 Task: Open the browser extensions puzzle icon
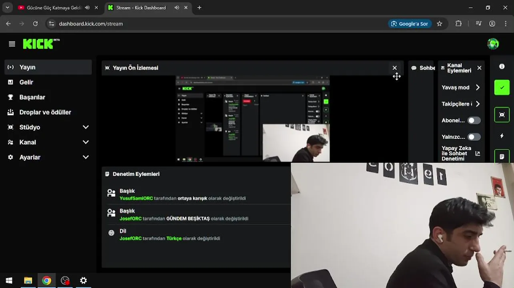coord(459,24)
